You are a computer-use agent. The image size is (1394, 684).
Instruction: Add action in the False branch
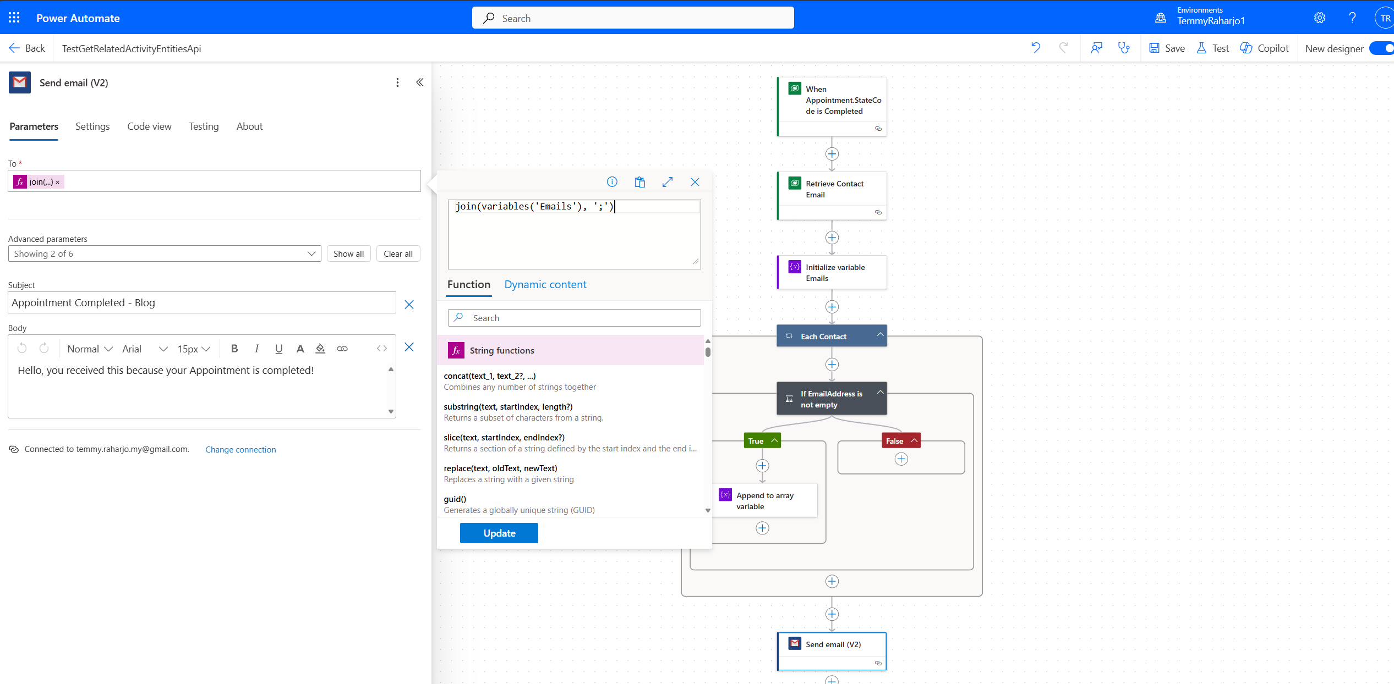pyautogui.click(x=901, y=459)
